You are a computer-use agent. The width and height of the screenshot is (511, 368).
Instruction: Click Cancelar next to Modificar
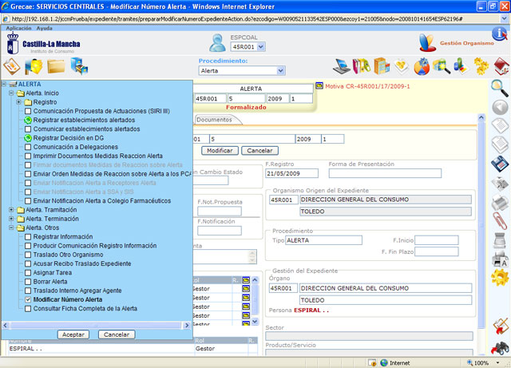259,151
